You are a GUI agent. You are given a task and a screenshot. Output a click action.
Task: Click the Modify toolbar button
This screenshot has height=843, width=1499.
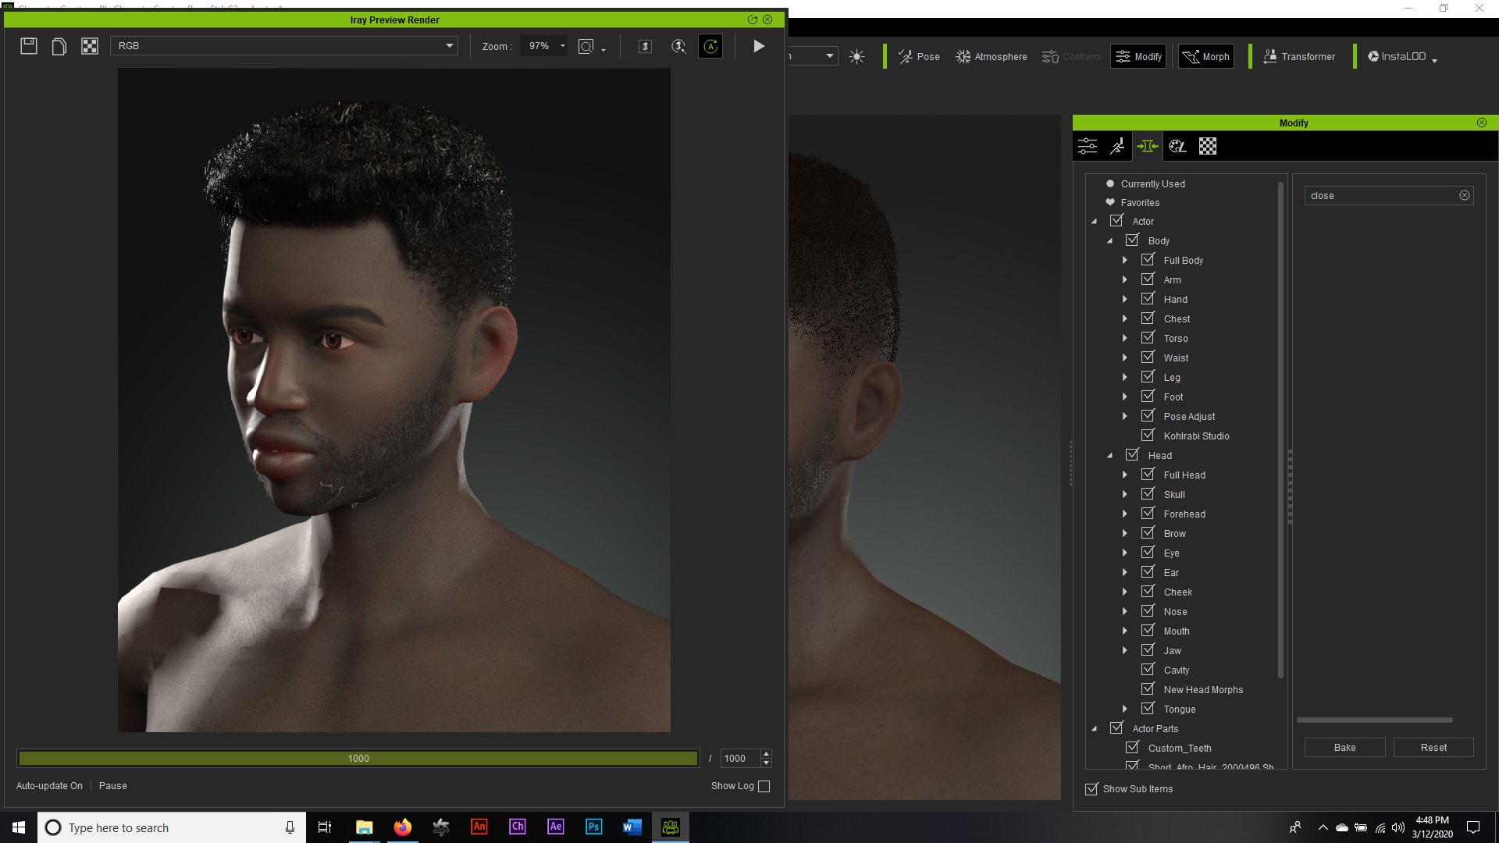click(x=1138, y=56)
